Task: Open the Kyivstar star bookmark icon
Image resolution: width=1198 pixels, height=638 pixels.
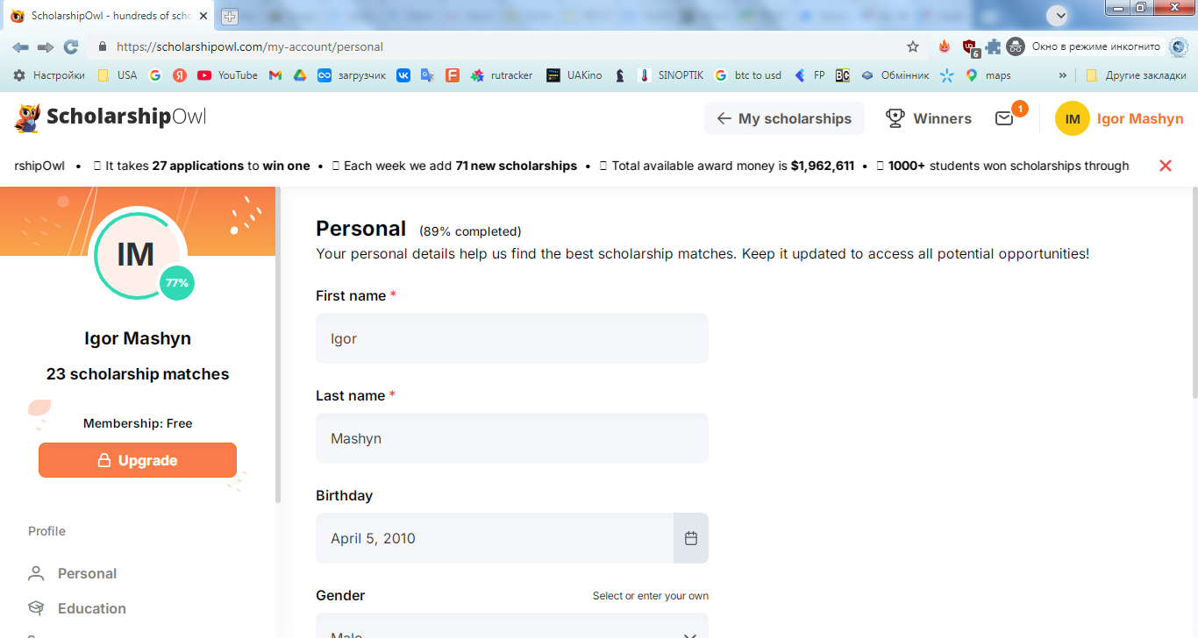Action: coord(946,75)
